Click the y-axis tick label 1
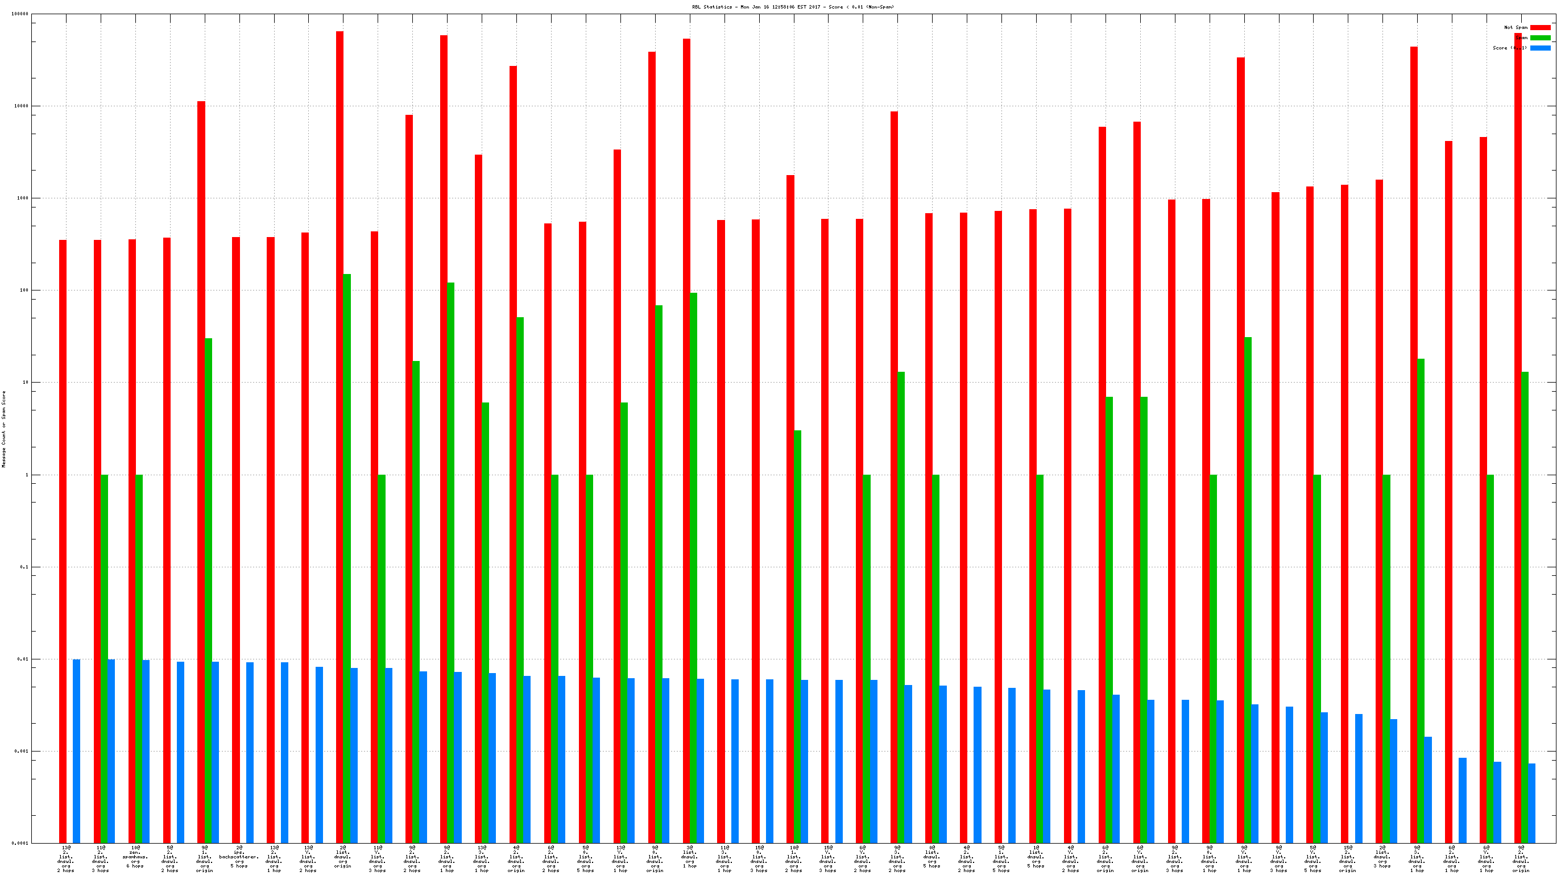The image size is (1565, 880). [x=26, y=475]
